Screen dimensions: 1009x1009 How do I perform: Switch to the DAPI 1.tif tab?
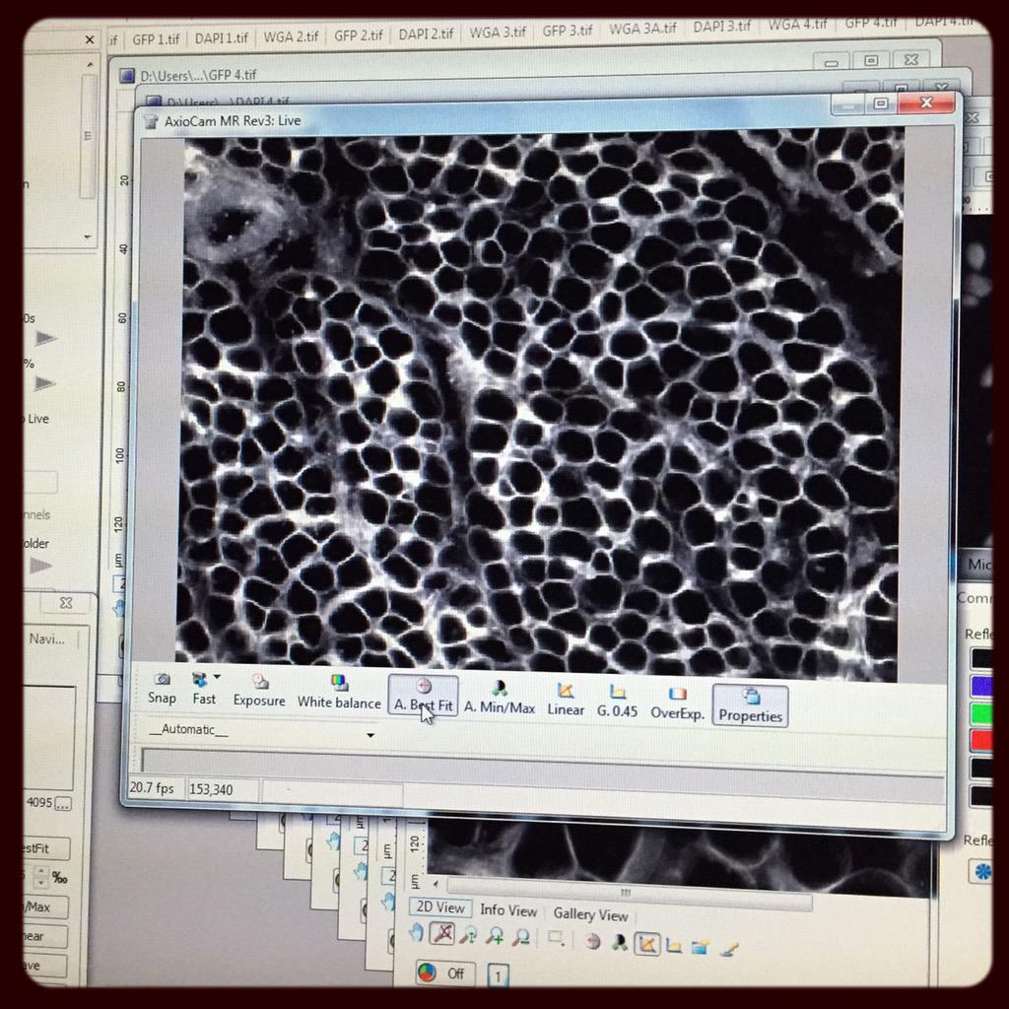tap(222, 38)
